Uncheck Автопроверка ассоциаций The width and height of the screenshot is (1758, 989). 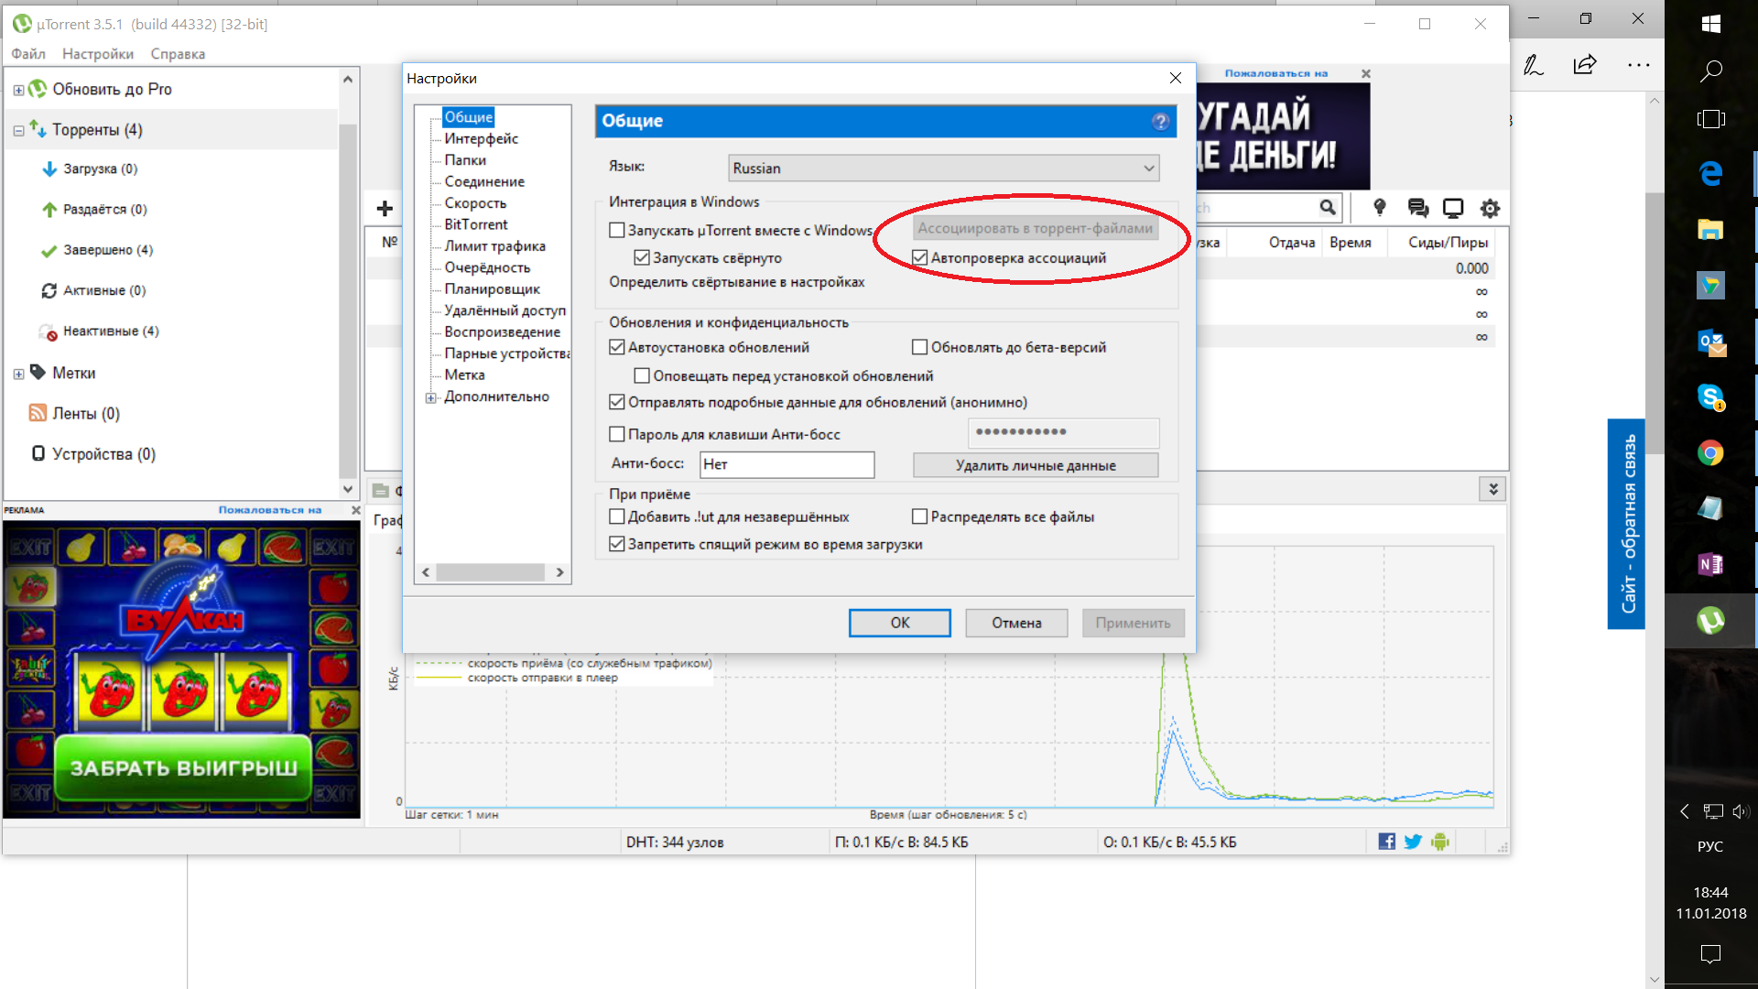[920, 258]
